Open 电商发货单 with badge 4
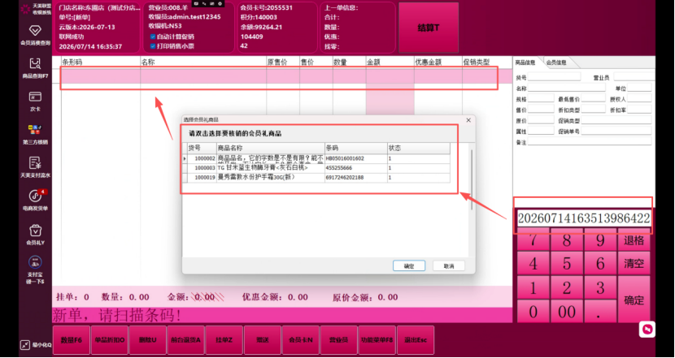The width and height of the screenshot is (675, 358). coord(35,201)
